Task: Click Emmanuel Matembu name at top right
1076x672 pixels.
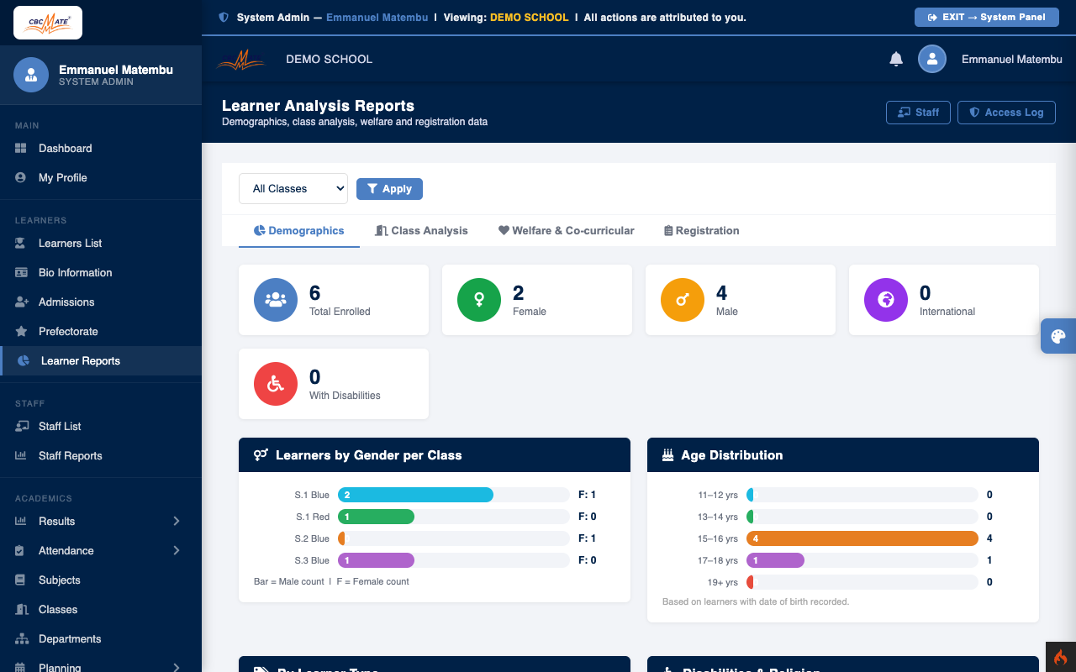Action: (x=1012, y=60)
